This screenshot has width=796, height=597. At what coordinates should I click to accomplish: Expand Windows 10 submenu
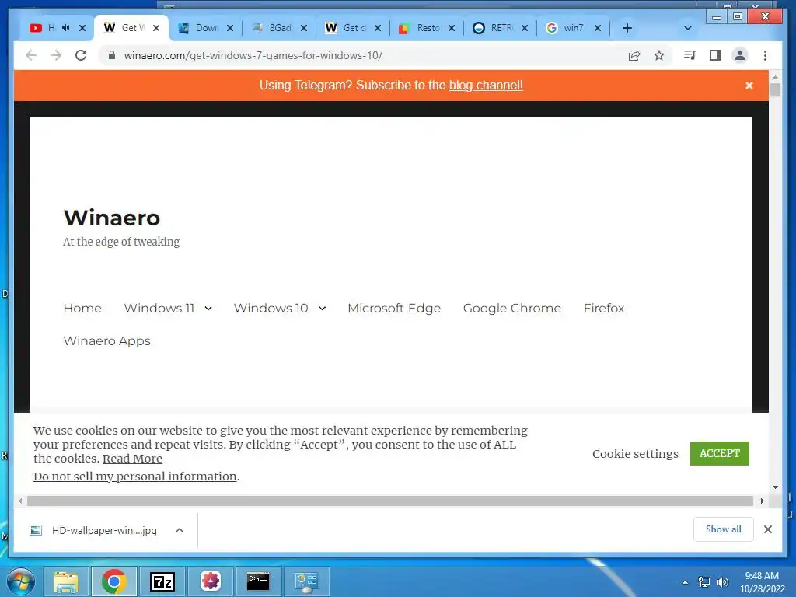point(322,308)
